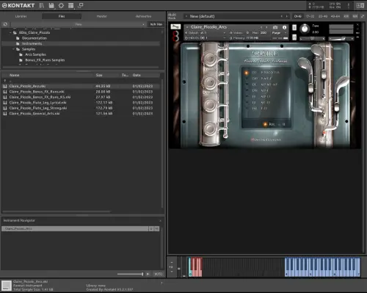Click the refresh icon in browser toolbar

click(x=5, y=24)
